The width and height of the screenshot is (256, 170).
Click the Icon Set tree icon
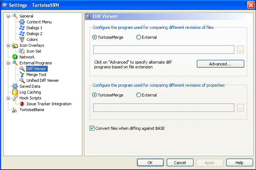pos(22,51)
